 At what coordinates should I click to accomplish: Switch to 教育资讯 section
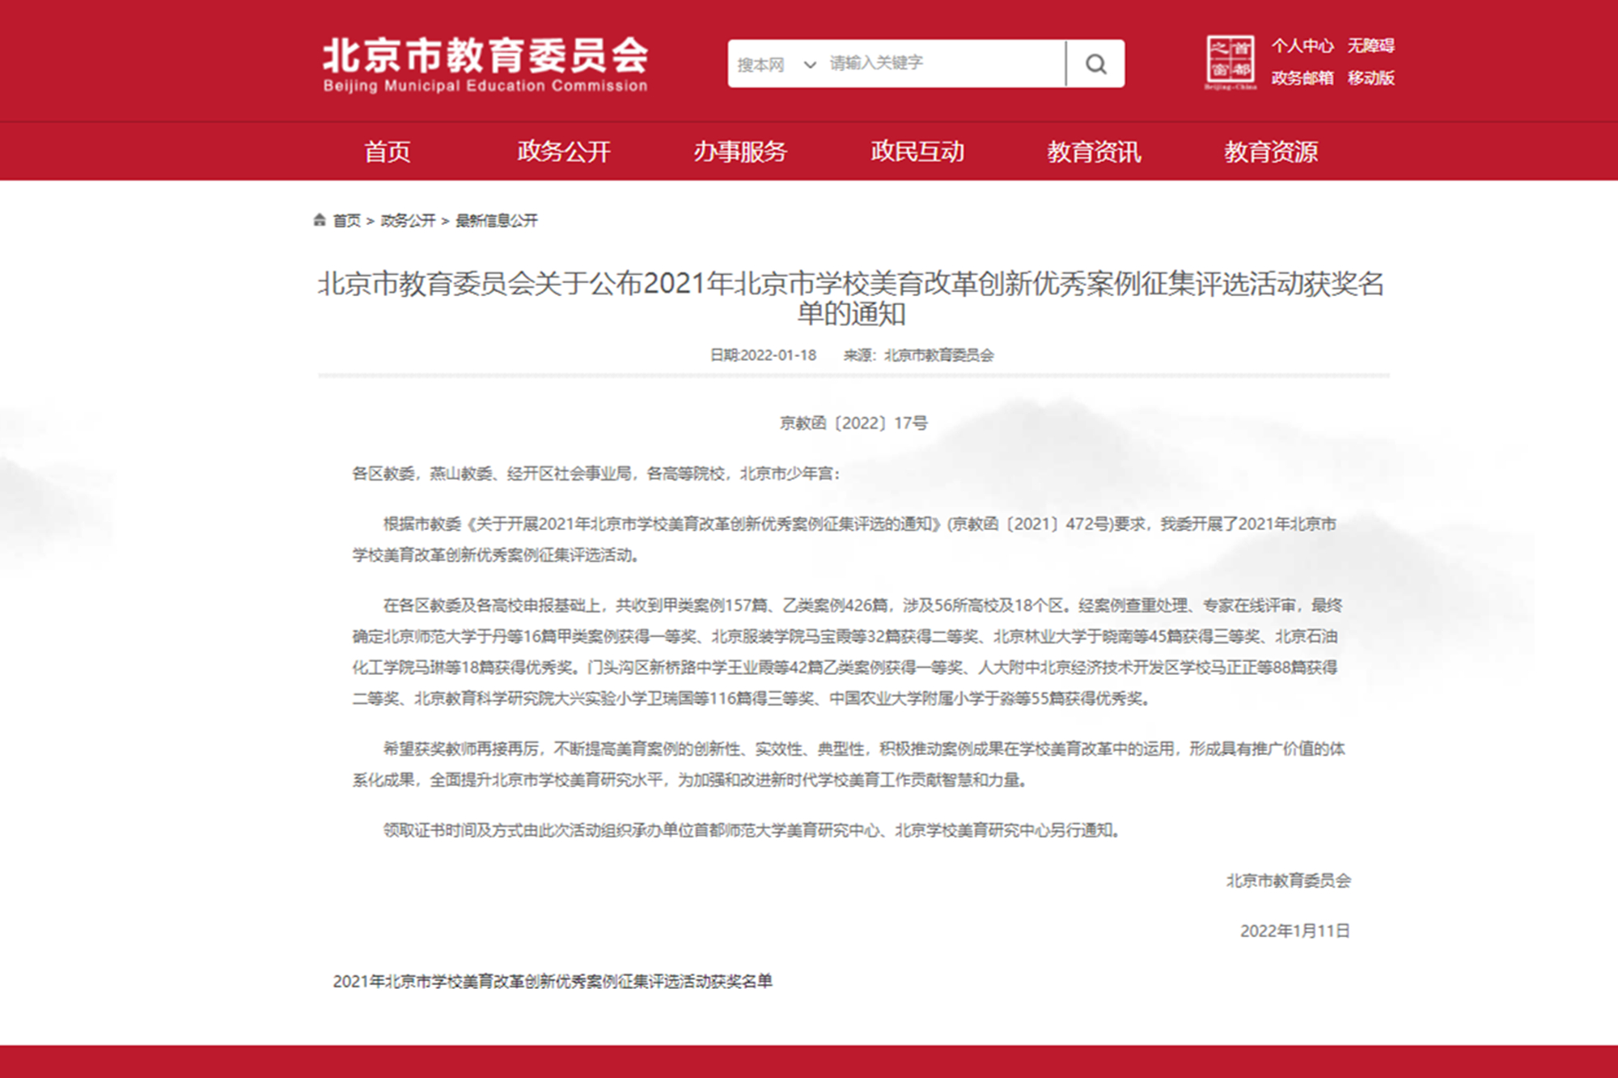point(1094,151)
